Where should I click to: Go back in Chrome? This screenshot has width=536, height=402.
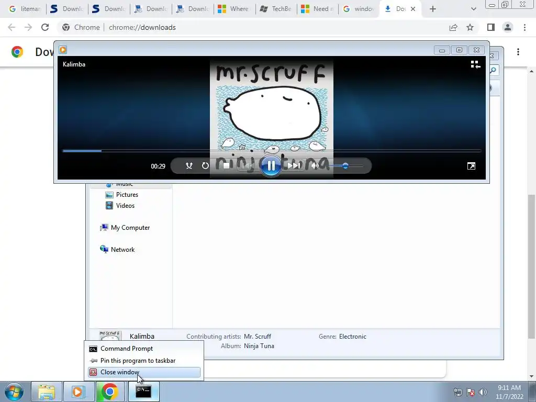(x=12, y=27)
